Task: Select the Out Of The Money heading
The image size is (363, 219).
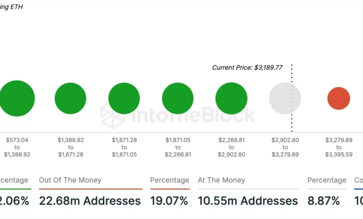Action: tap(70, 180)
